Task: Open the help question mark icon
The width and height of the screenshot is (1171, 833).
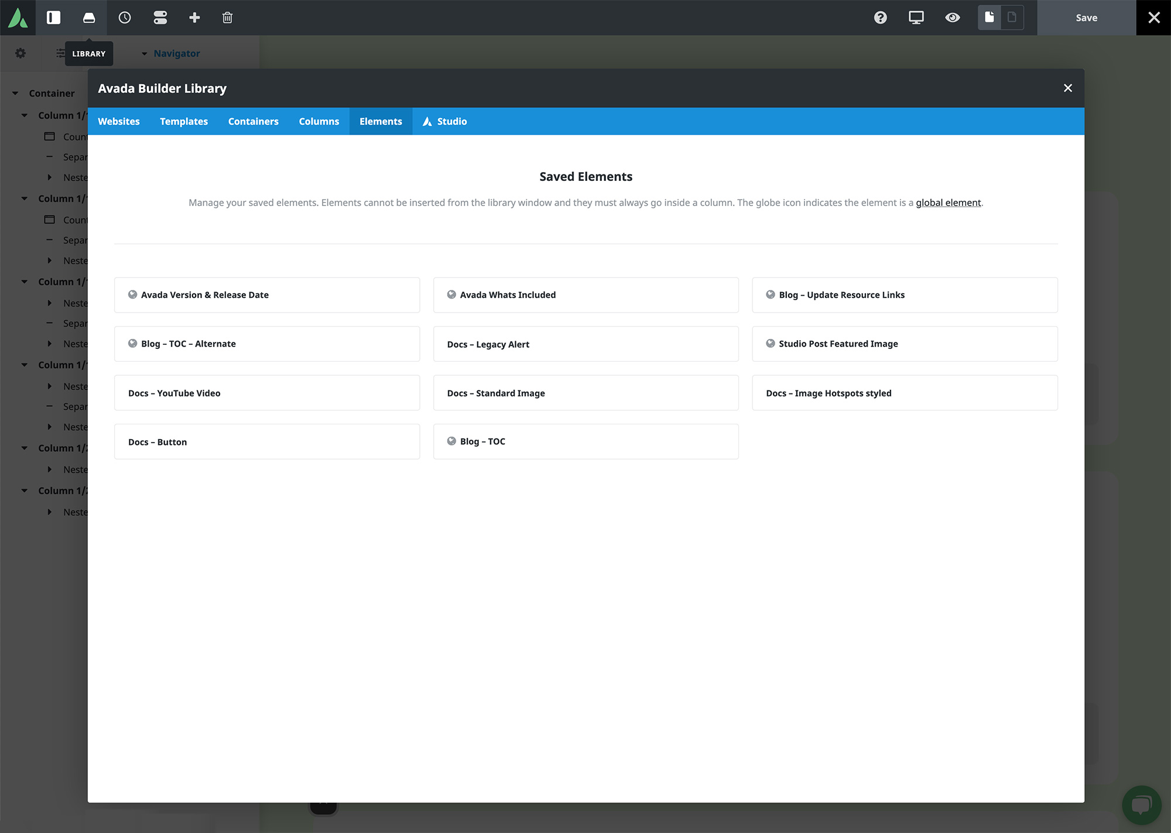Action: pyautogui.click(x=881, y=18)
